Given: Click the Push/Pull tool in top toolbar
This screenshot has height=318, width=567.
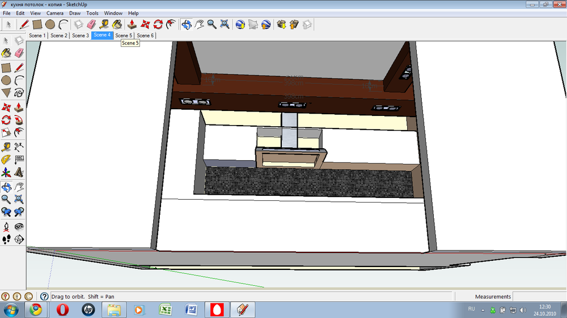Looking at the screenshot, I should pyautogui.click(x=132, y=24).
